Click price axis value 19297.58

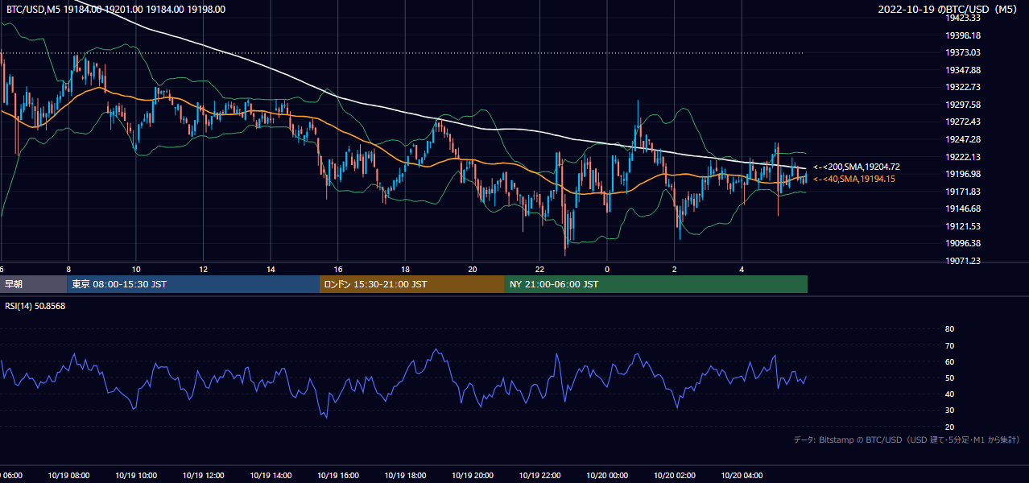coord(962,105)
